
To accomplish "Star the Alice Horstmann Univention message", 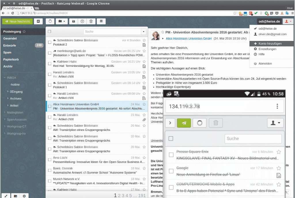I will pyautogui.click(x=144, y=104).
